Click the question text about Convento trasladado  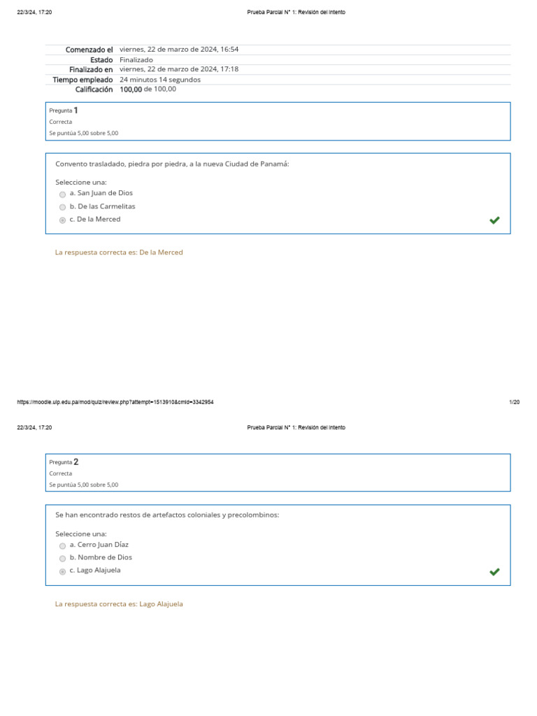coord(172,164)
